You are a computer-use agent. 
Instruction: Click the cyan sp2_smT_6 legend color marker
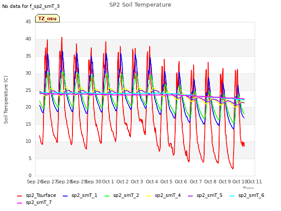(x=232, y=196)
